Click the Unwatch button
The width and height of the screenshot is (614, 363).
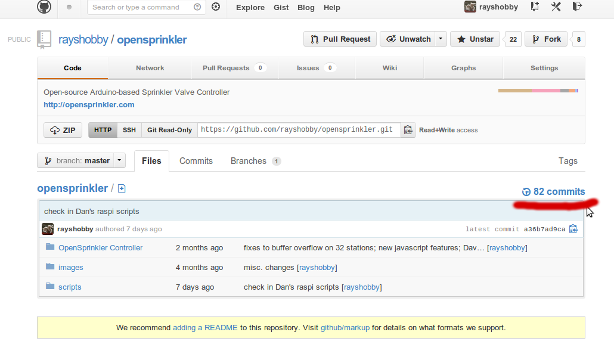point(408,39)
